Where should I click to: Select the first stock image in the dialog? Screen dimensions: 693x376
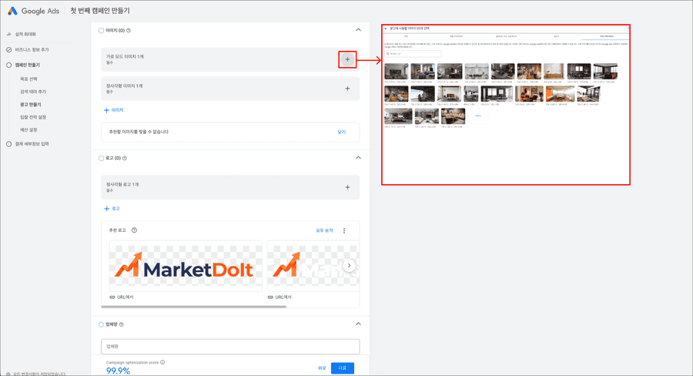(x=397, y=71)
